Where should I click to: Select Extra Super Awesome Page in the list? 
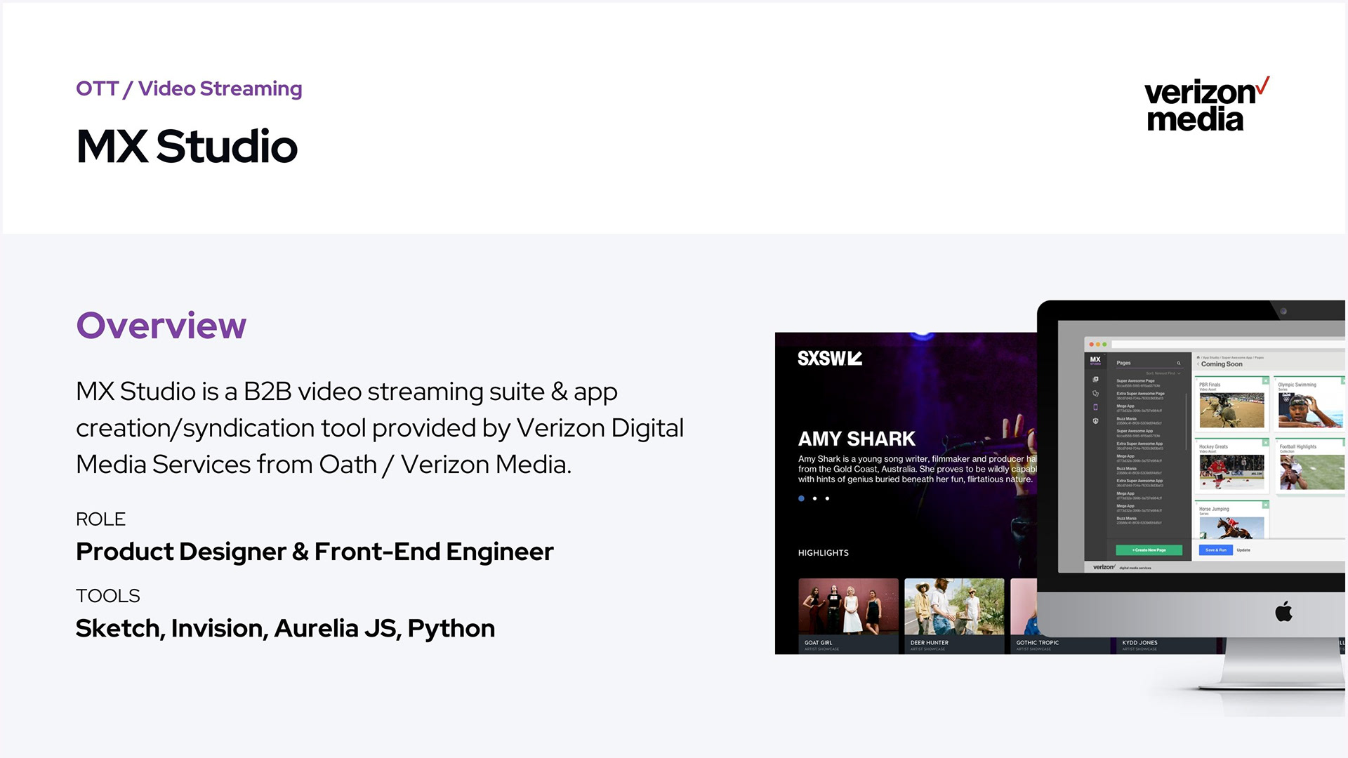(x=1140, y=394)
